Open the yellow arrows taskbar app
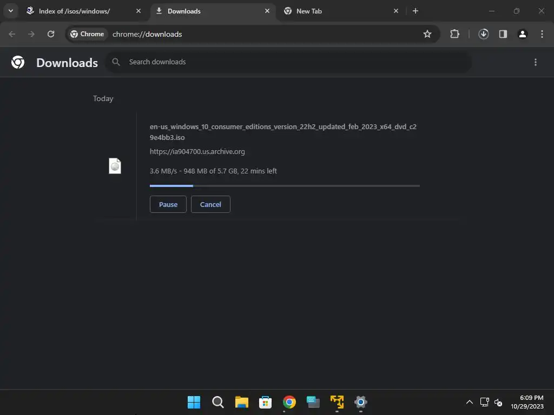Screen dimensions: 554x415 click(x=337, y=402)
